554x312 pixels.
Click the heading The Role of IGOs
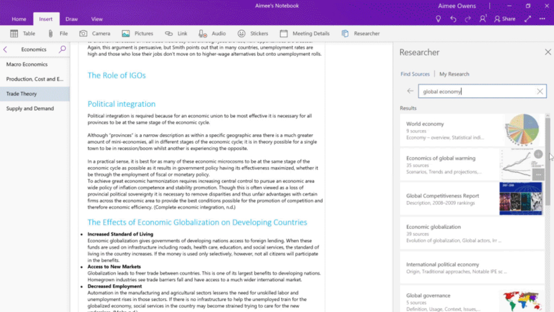coord(116,75)
